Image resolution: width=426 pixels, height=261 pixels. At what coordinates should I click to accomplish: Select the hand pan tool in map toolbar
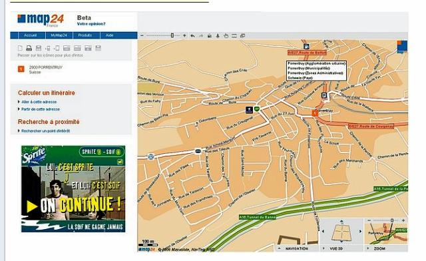226,35
